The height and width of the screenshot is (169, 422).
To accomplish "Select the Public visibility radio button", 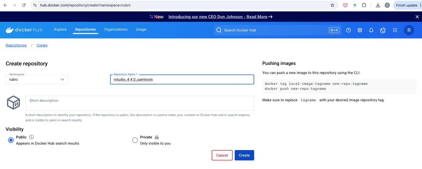I will (x=11, y=140).
